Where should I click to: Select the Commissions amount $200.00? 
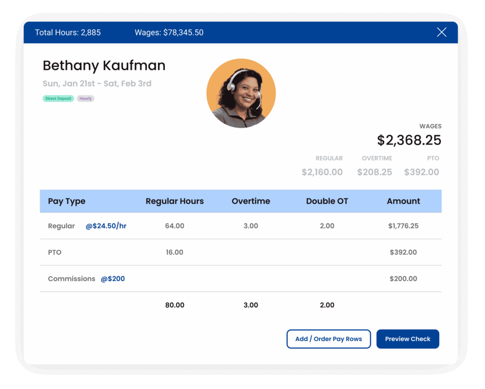coord(403,279)
